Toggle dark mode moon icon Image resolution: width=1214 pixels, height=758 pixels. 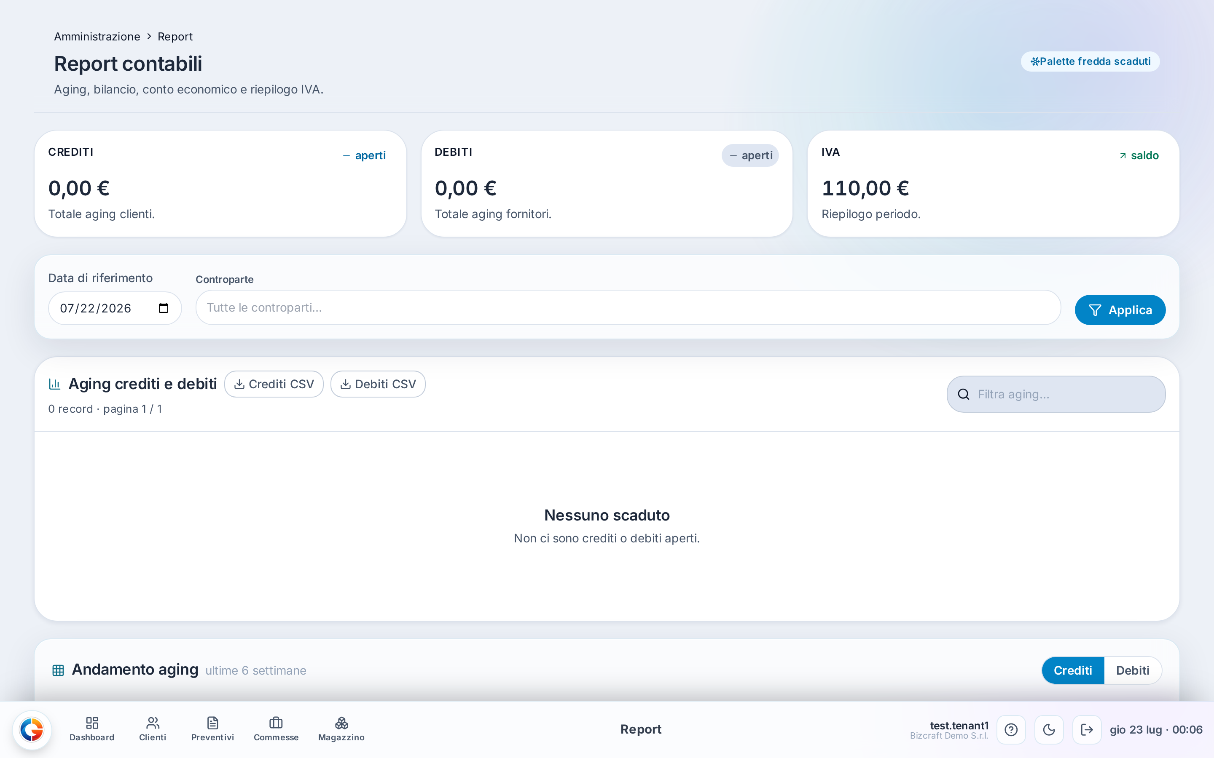point(1049,729)
